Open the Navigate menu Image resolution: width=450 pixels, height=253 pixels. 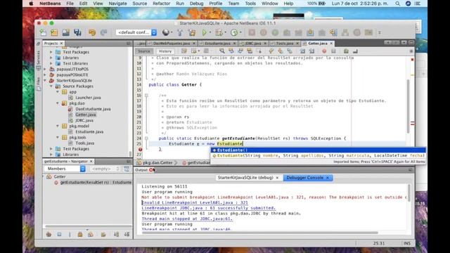117,4
